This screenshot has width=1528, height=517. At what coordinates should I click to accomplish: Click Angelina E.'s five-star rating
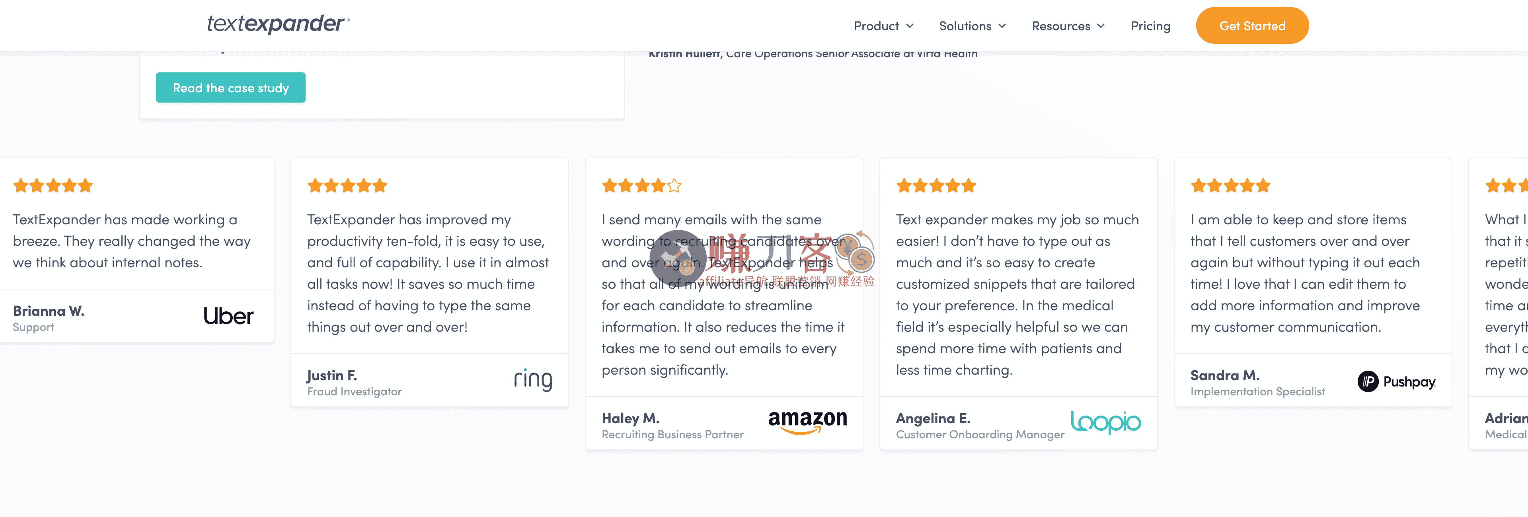point(936,186)
